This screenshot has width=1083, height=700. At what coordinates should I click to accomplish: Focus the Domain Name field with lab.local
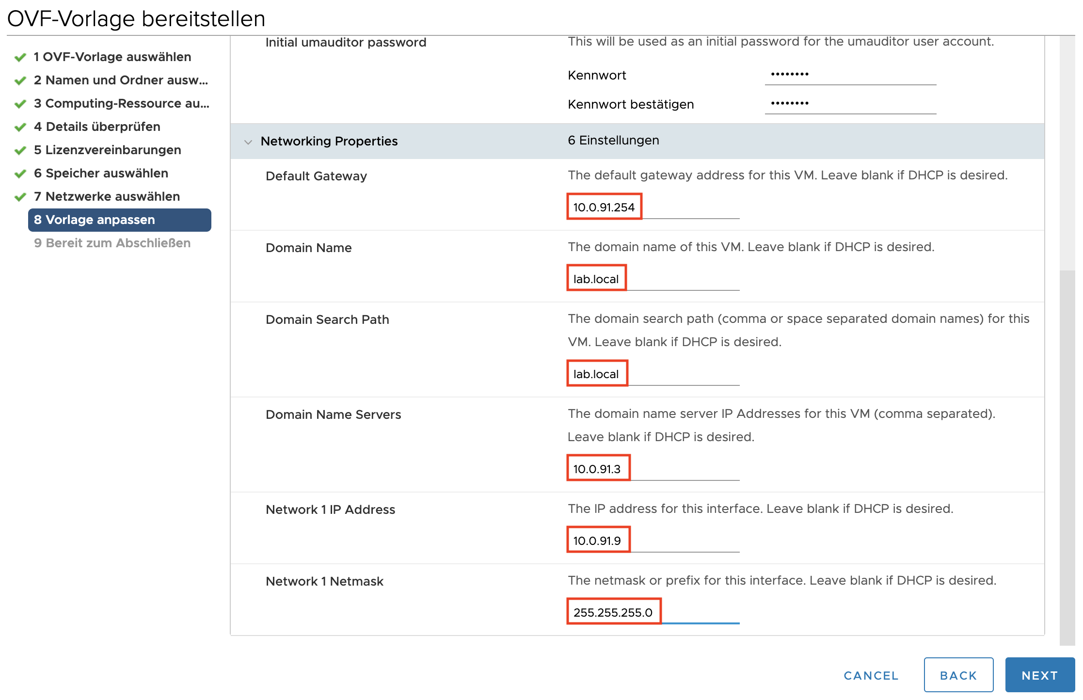[653, 279]
